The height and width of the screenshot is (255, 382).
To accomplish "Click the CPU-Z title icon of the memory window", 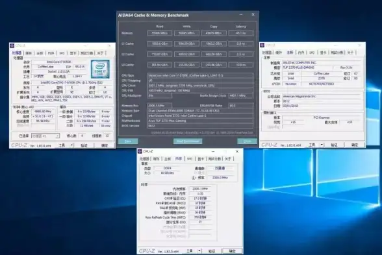I will click(x=140, y=151).
